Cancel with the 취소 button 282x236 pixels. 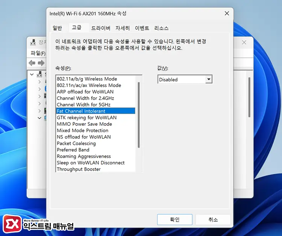[213, 219]
